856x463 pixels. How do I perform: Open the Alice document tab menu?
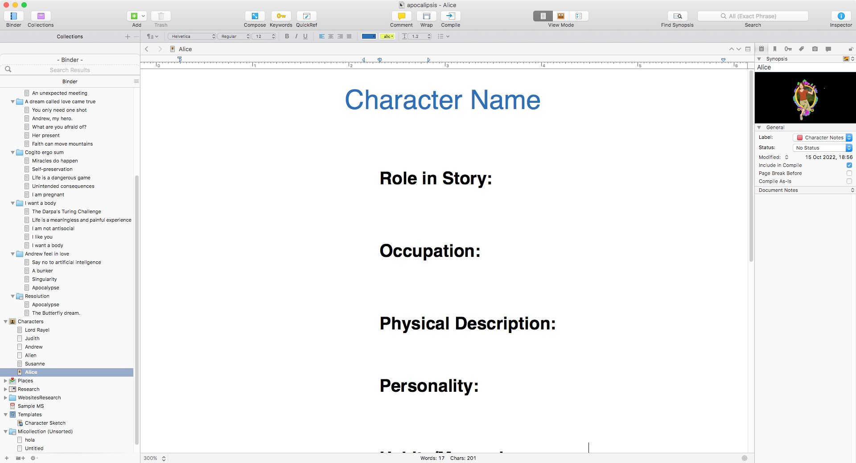point(173,49)
